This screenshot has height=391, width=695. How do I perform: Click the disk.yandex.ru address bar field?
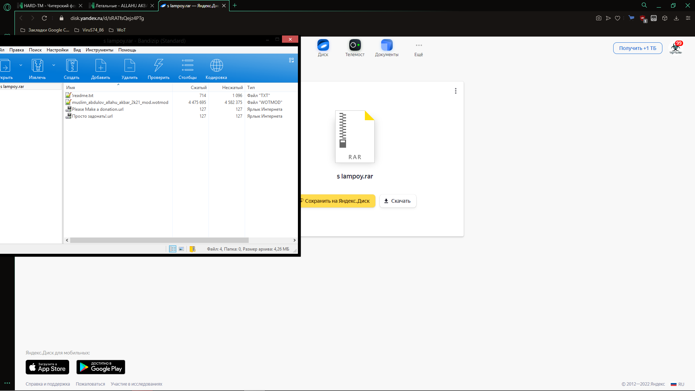click(x=107, y=18)
